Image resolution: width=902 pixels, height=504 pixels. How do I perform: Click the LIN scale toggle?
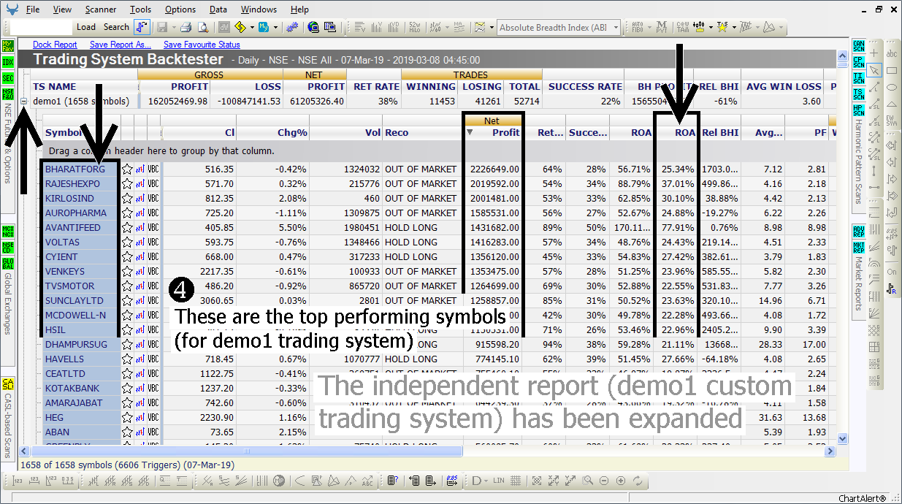(x=499, y=481)
